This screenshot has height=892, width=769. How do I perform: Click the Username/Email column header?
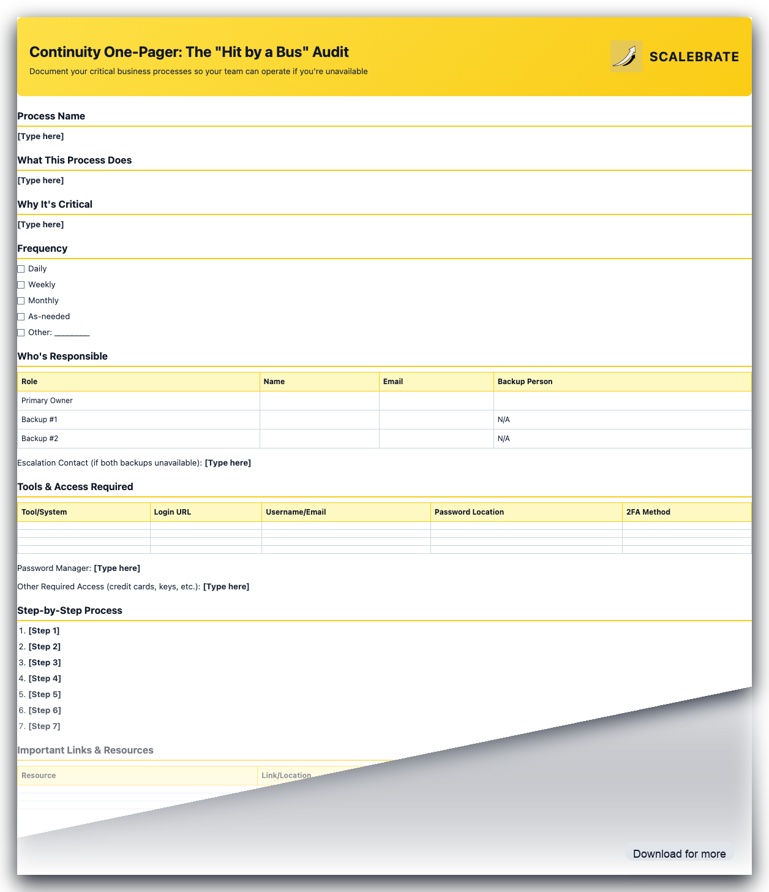click(346, 512)
